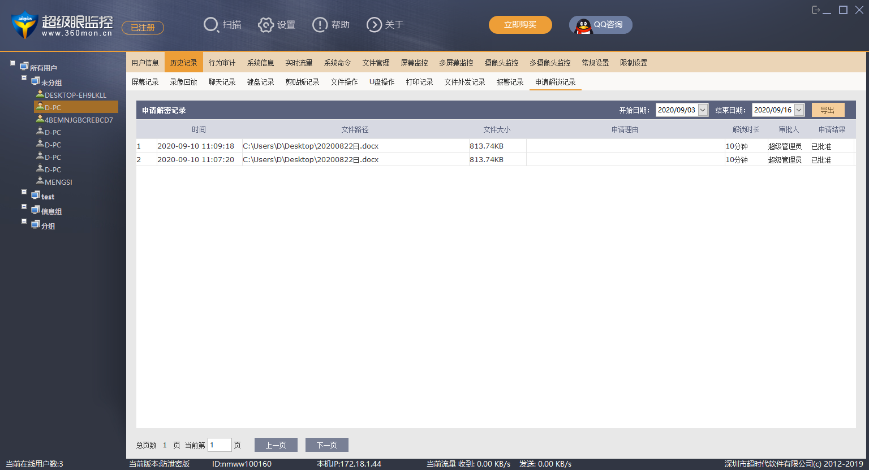Open the About arrow icon
Viewport: 869px width, 470px height.
[x=374, y=25]
